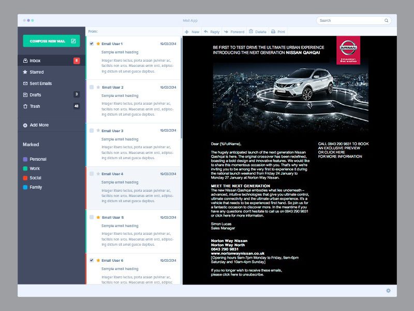Unstar the Email User 5 message
The height and width of the screenshot is (311, 414).
[98, 217]
